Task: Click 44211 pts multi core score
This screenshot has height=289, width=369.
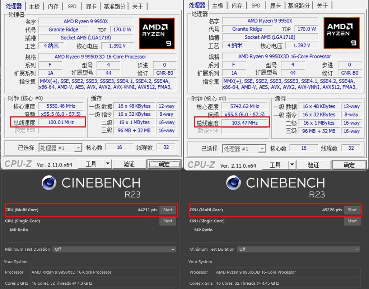Action: click(148, 210)
